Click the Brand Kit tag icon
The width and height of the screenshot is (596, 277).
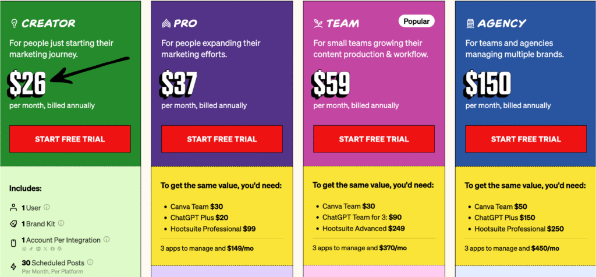point(14,224)
